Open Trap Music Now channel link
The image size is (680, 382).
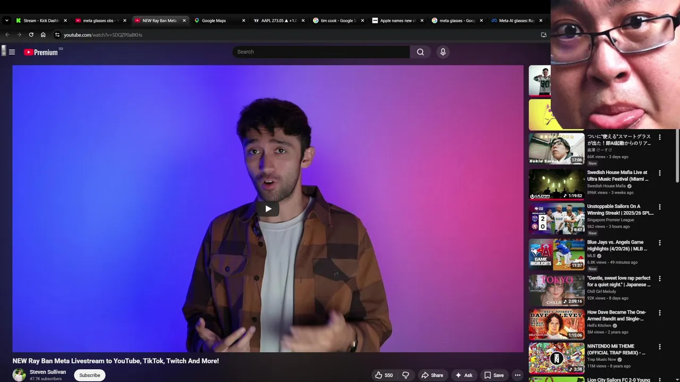coord(601,360)
